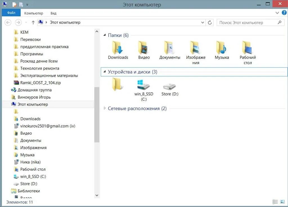Switch to the Вид ribbon tab
288x207 pixels.
point(53,13)
